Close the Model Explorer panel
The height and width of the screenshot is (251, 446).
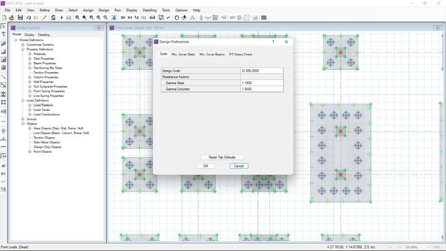pyautogui.click(x=99, y=27)
